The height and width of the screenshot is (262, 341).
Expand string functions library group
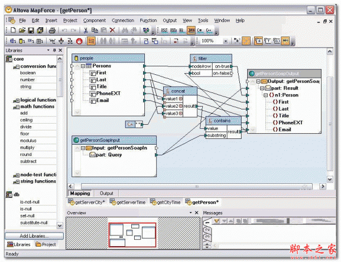[16, 181]
